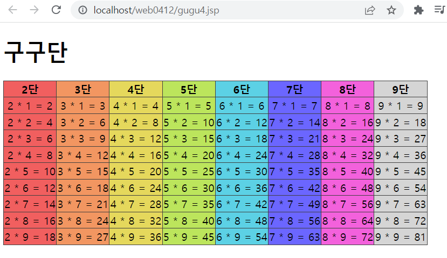
Task: Select cell 2 * 9 = 18
Action: coord(30,236)
